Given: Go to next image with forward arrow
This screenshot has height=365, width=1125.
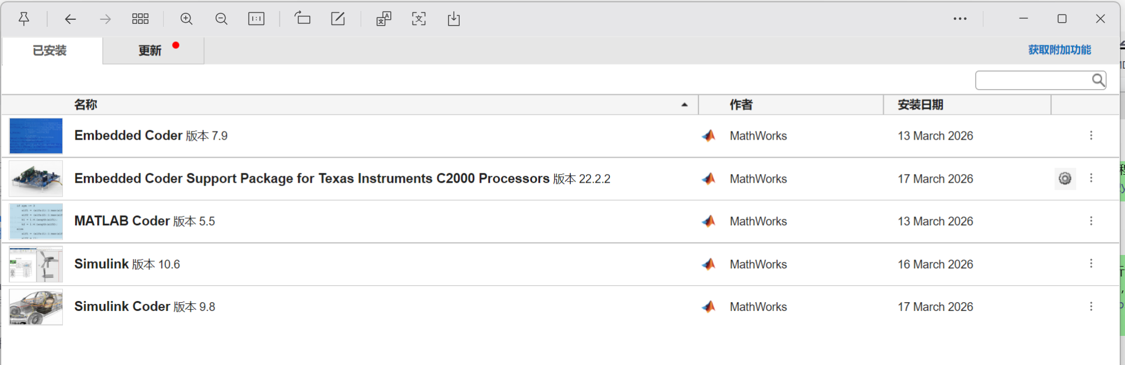Looking at the screenshot, I should 105,19.
